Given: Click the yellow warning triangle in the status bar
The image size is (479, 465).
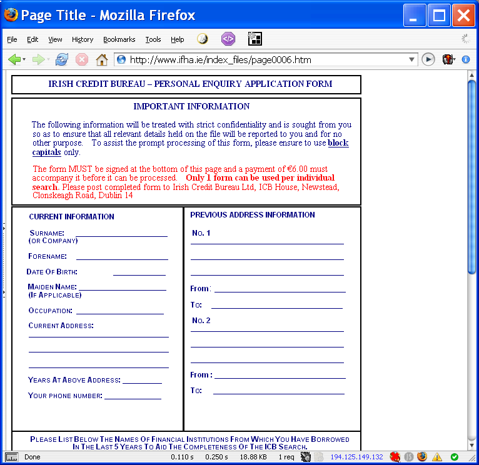Looking at the screenshot, I should pyautogui.click(x=437, y=457).
